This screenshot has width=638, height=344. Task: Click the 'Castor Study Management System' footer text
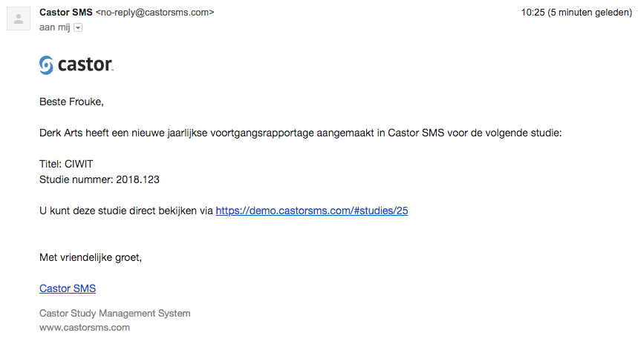114,314
